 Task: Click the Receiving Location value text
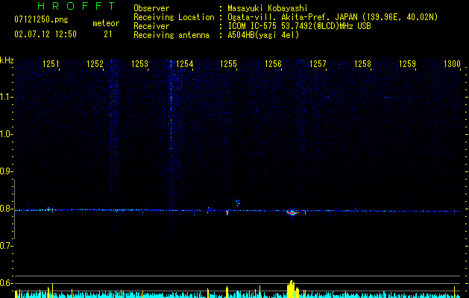333,17
